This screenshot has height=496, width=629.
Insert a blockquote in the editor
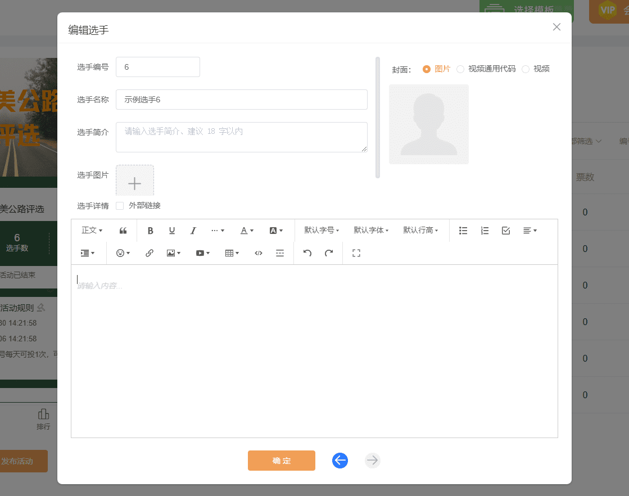[x=123, y=230]
